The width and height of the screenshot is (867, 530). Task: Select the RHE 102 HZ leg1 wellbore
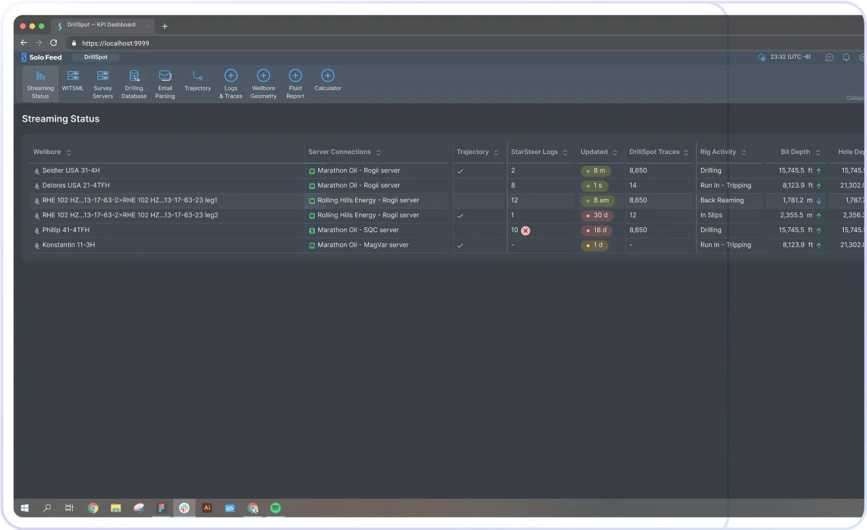click(130, 200)
